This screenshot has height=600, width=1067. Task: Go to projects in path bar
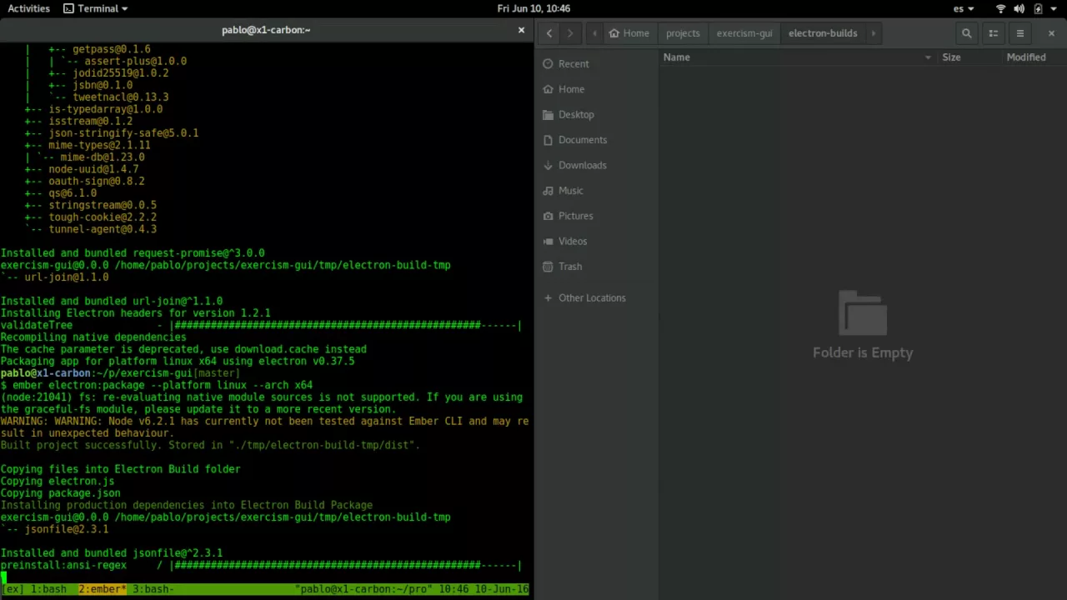click(683, 33)
